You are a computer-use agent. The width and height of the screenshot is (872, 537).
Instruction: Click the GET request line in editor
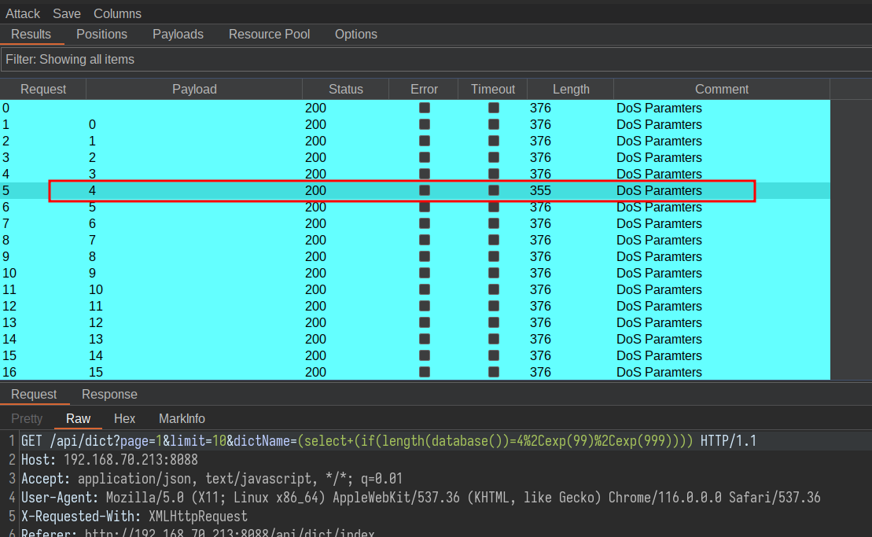coord(388,441)
